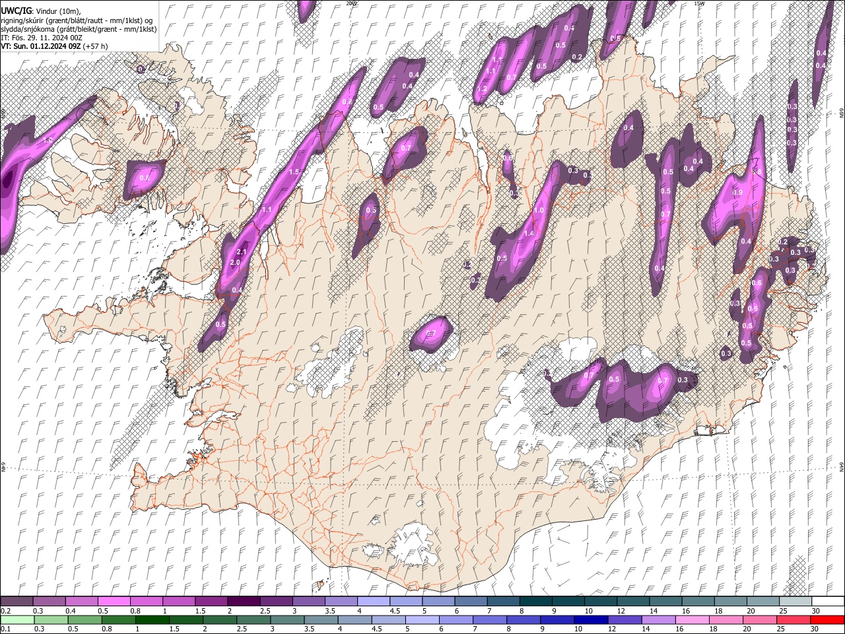The width and height of the screenshot is (845, 634).
Task: Click the '2.0' precipitation value on the map
Action: 235,262
